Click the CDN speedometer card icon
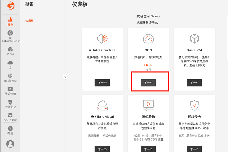The height and width of the screenshot is (152, 228). click(148, 38)
